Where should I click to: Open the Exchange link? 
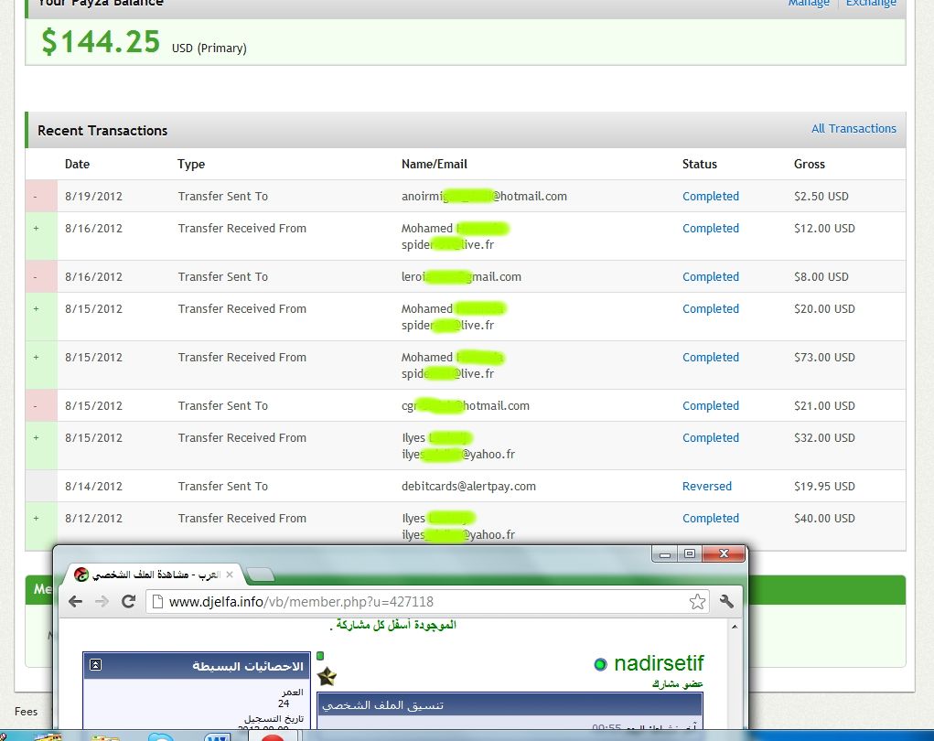(871, 3)
